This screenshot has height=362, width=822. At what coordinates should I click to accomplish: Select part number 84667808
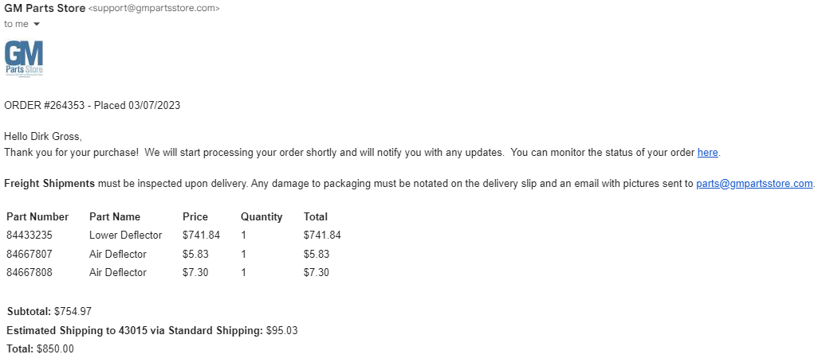pyautogui.click(x=29, y=272)
